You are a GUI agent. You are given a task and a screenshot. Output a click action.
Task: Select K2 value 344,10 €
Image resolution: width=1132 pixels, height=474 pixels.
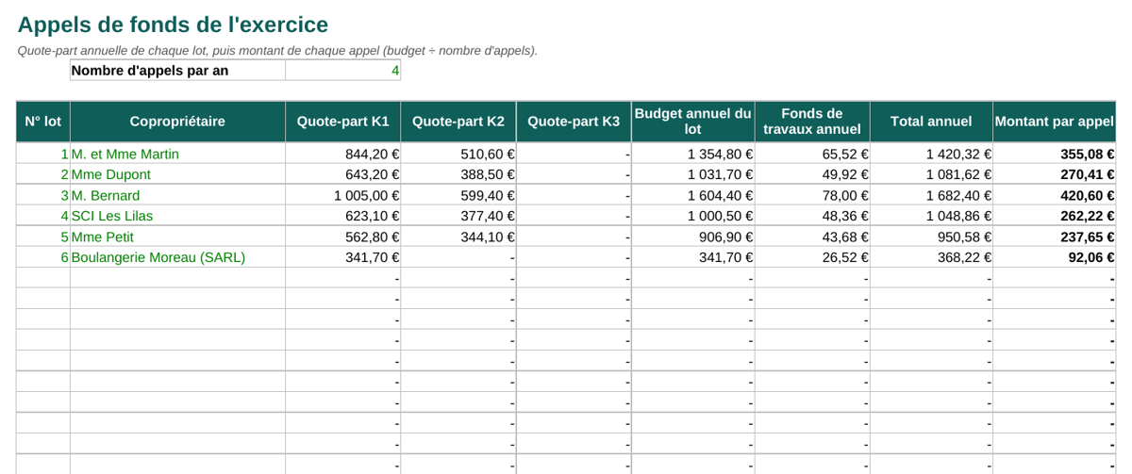pos(458,237)
